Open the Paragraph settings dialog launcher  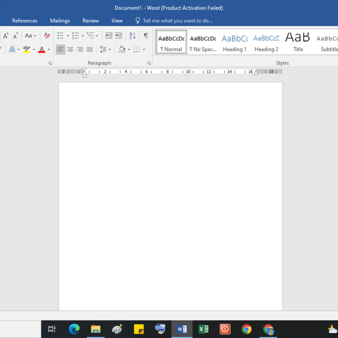point(149,63)
